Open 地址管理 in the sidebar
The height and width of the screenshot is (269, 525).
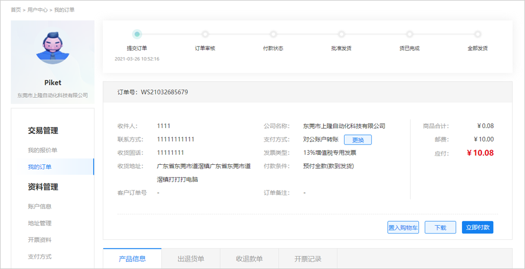click(40, 223)
